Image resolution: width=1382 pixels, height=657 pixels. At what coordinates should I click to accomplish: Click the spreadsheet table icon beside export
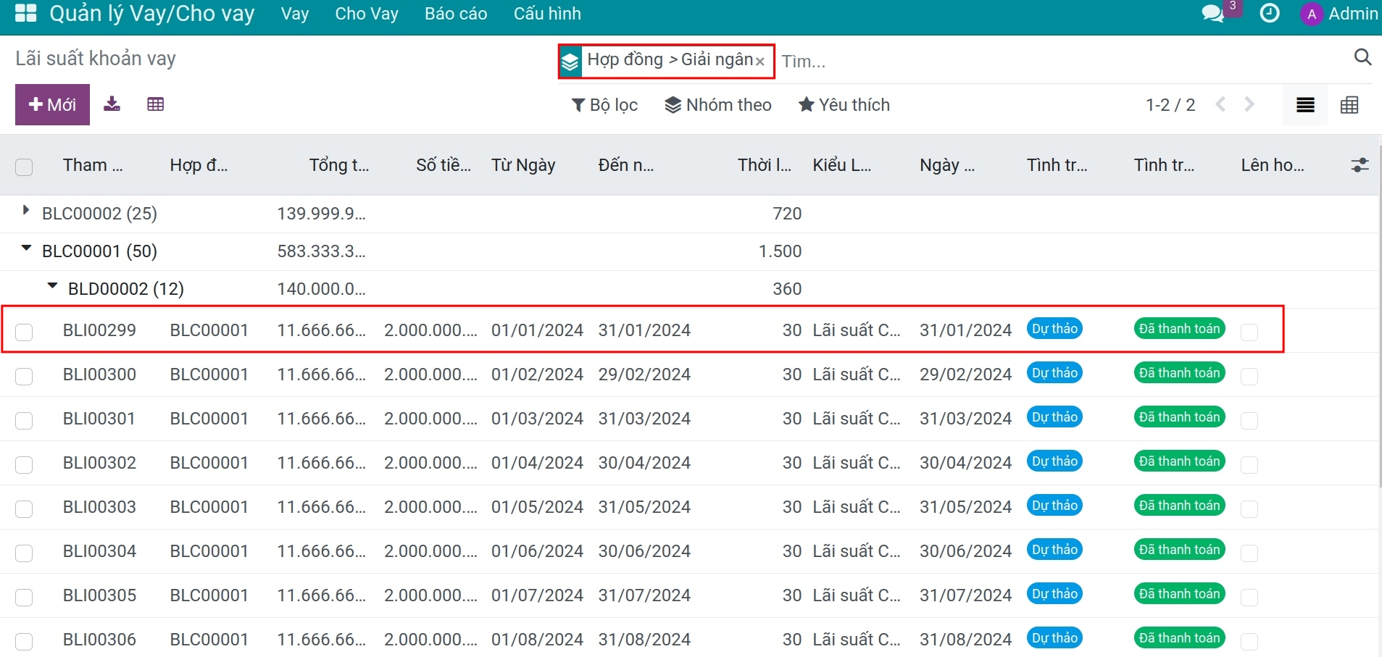tap(155, 104)
